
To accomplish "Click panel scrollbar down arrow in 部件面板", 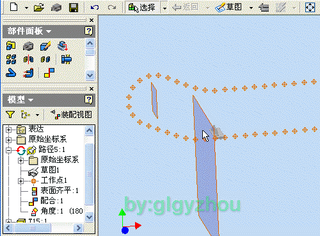I will pos(90,76).
